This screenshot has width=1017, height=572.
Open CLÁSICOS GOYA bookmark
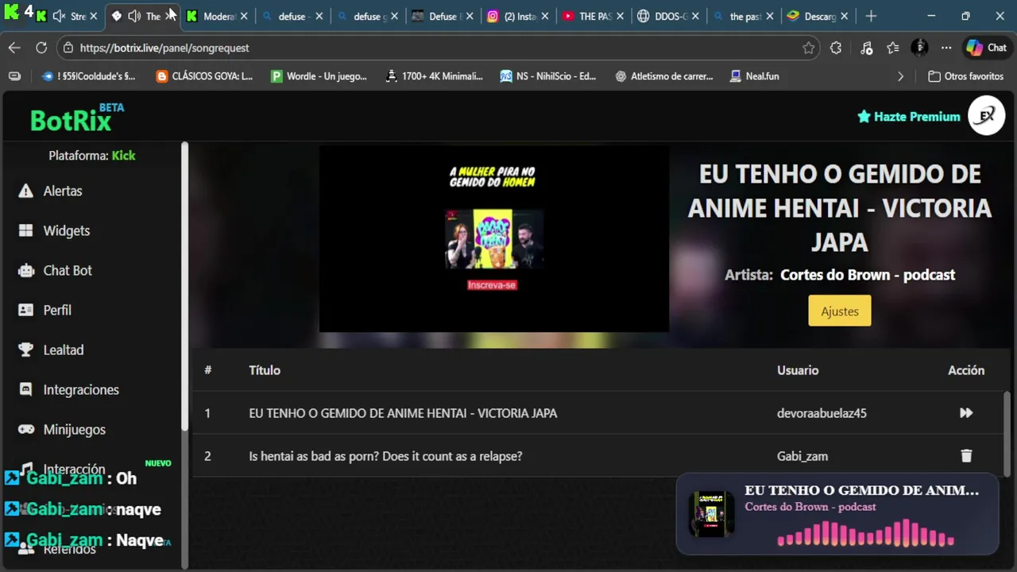coord(204,76)
